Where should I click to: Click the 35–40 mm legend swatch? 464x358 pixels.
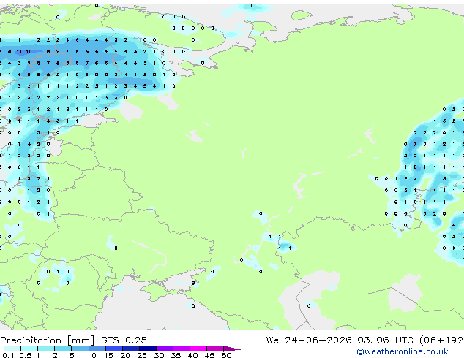pos(182,349)
